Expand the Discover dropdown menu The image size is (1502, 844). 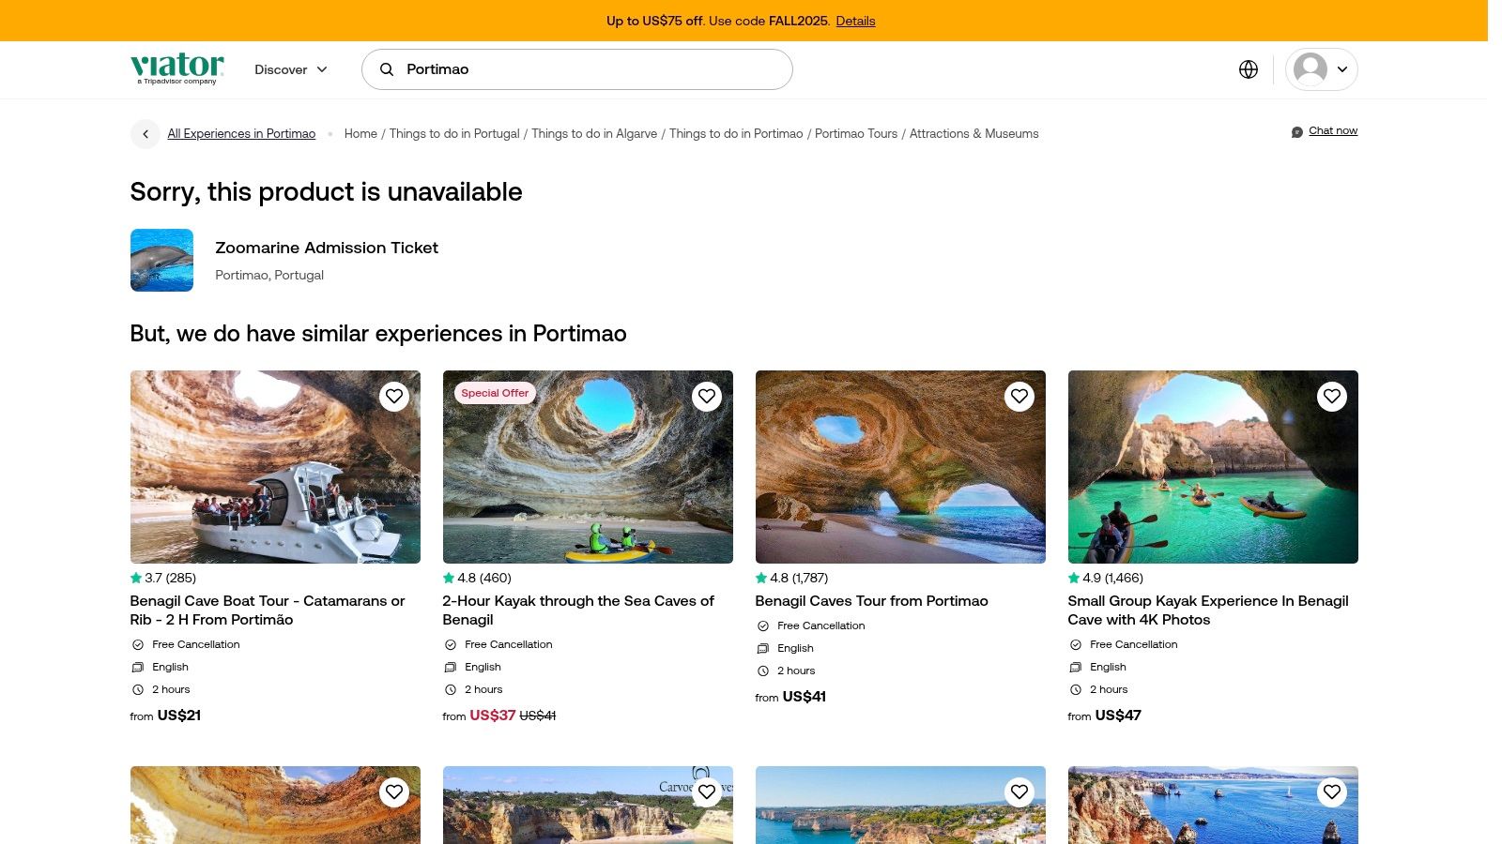(291, 69)
